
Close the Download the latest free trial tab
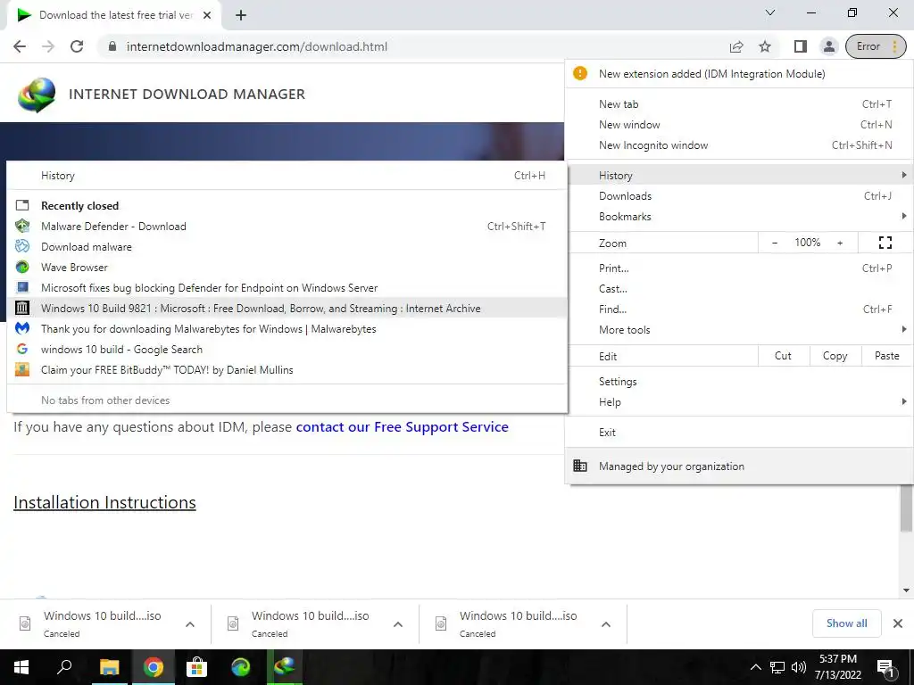[207, 15]
